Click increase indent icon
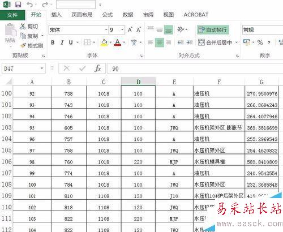The height and width of the screenshot is (232, 283). 190,42
